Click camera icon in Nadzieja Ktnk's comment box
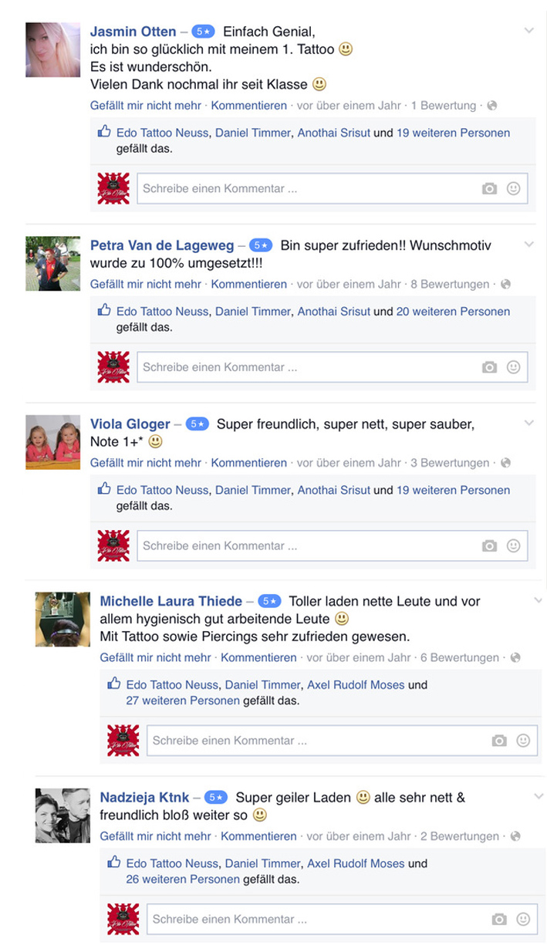The width and height of the screenshot is (547, 952). tap(499, 919)
